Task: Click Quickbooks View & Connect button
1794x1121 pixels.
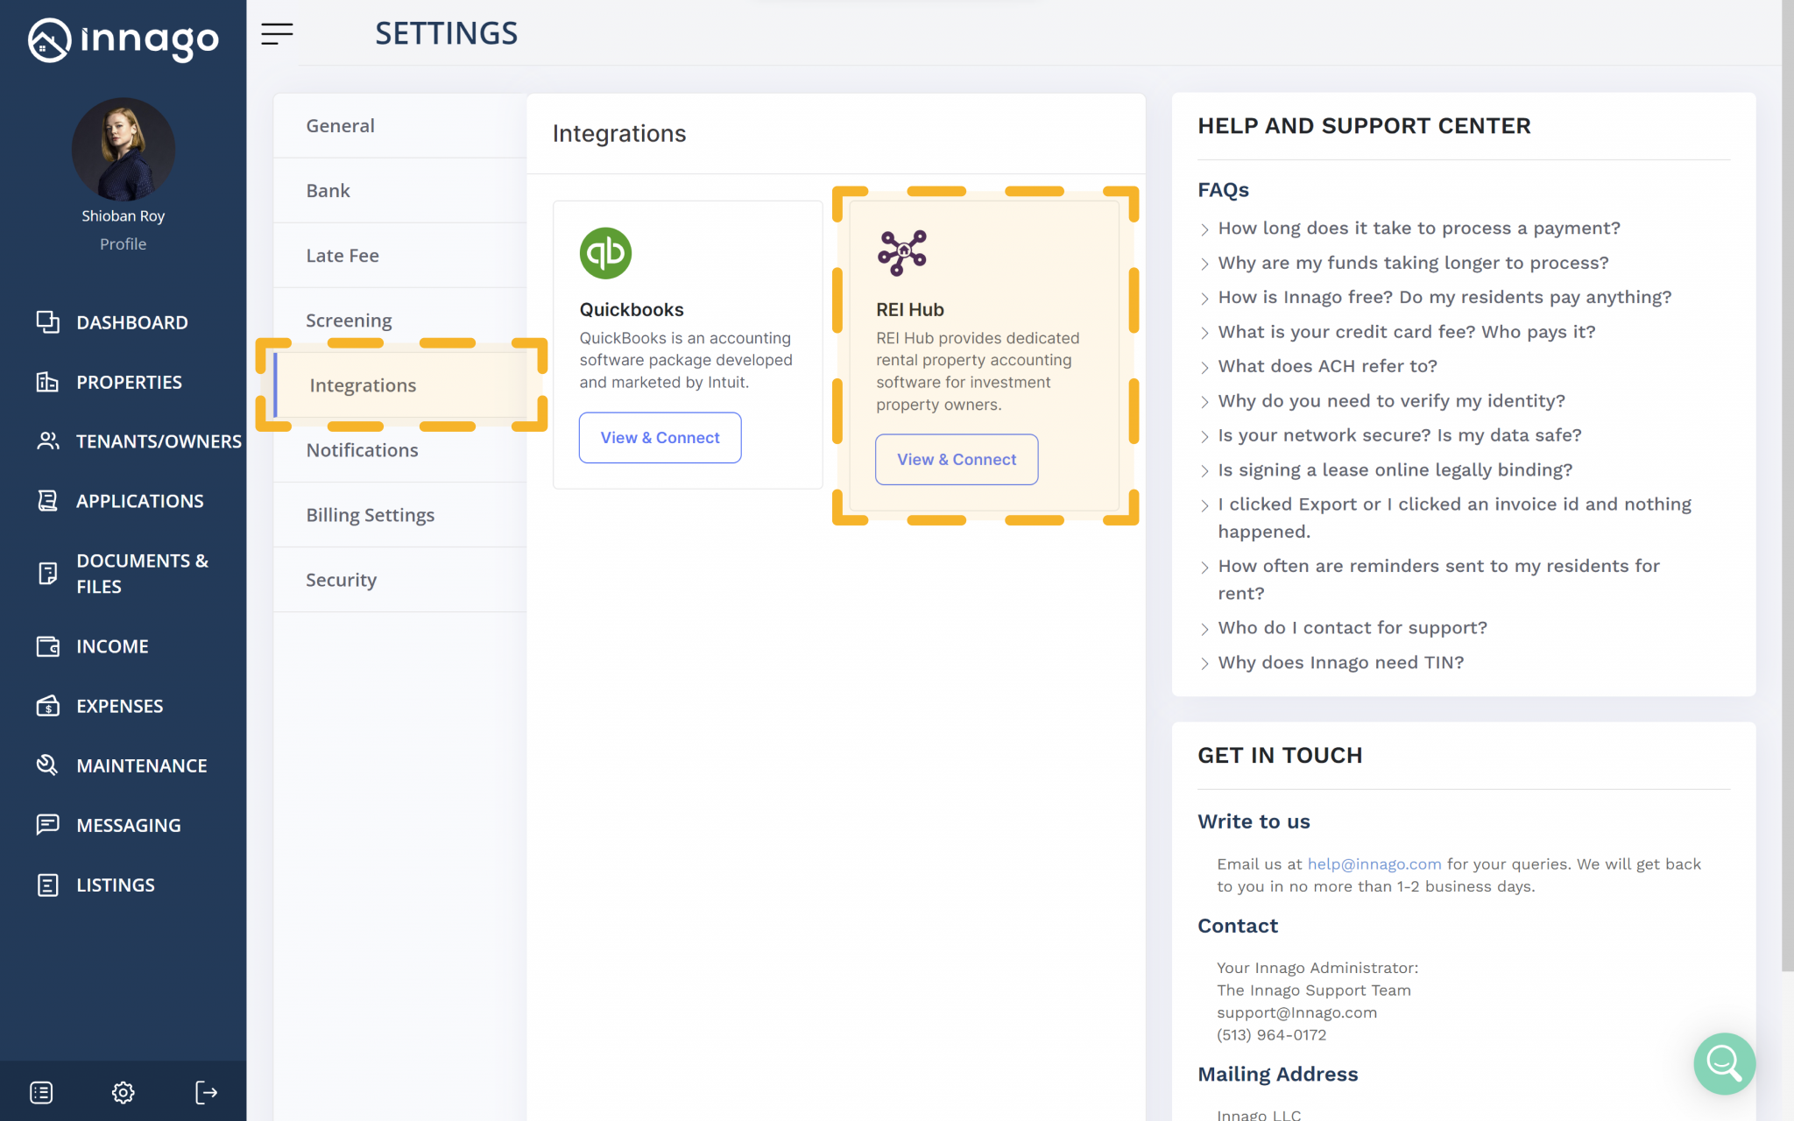Action: tap(660, 438)
